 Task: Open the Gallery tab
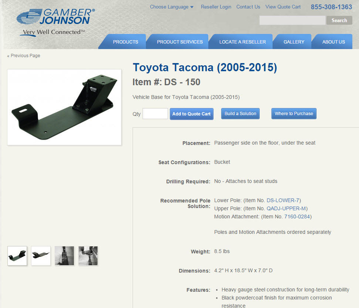294,42
